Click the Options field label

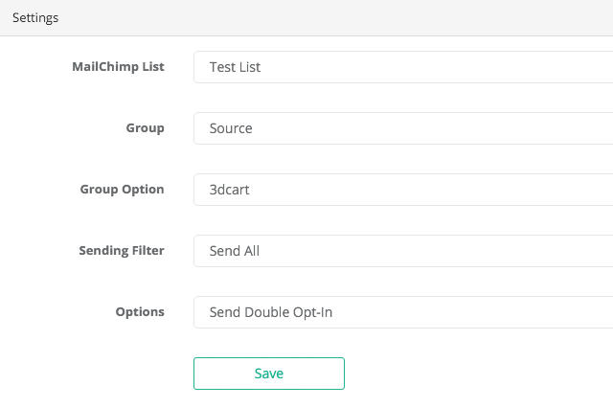[x=140, y=312]
